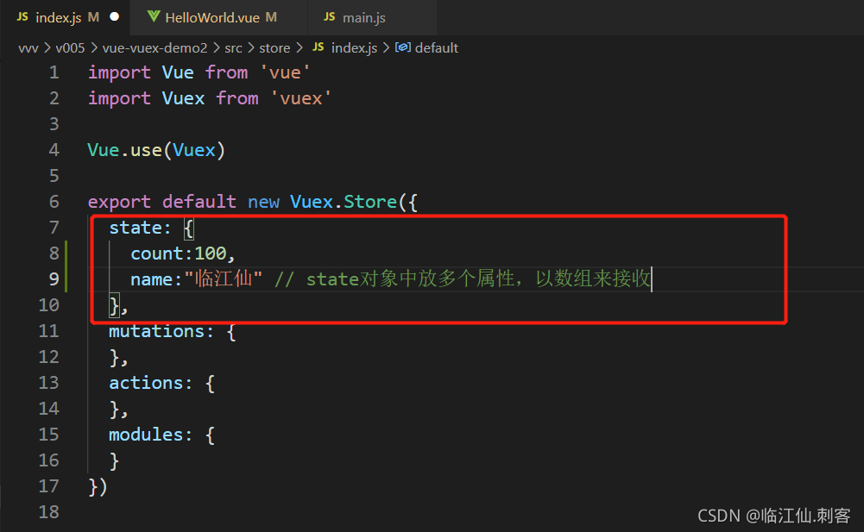Viewport: 864px width, 532px height.
Task: Open the default symbol breadcrumb
Action: tap(437, 48)
